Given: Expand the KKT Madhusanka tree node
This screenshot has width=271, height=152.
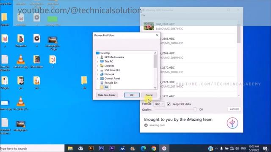Looking at the screenshot, I should (x=98, y=57).
